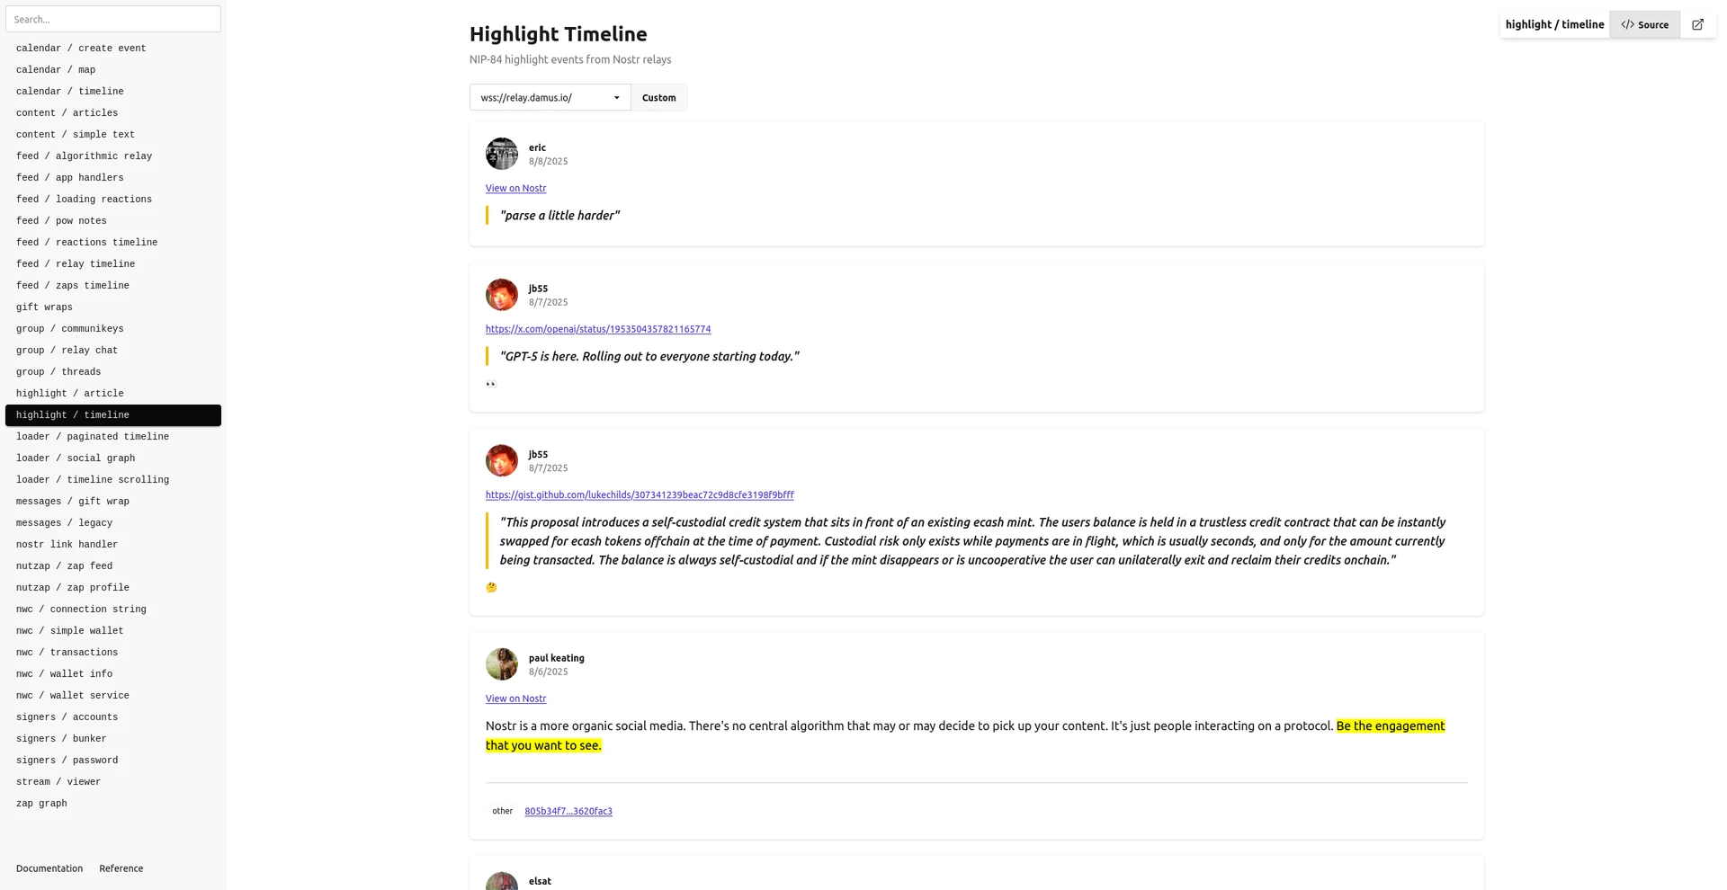The height and width of the screenshot is (890, 1727).
Task: Click paul keating's avatar image
Action: pos(502,664)
